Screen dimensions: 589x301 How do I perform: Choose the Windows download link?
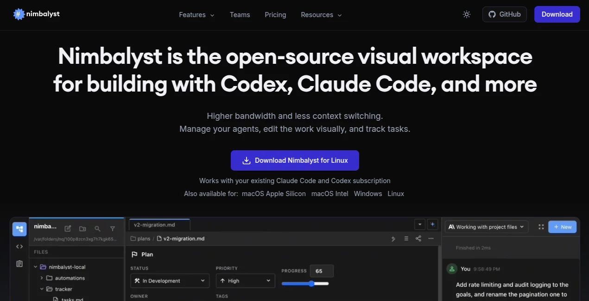(368, 194)
